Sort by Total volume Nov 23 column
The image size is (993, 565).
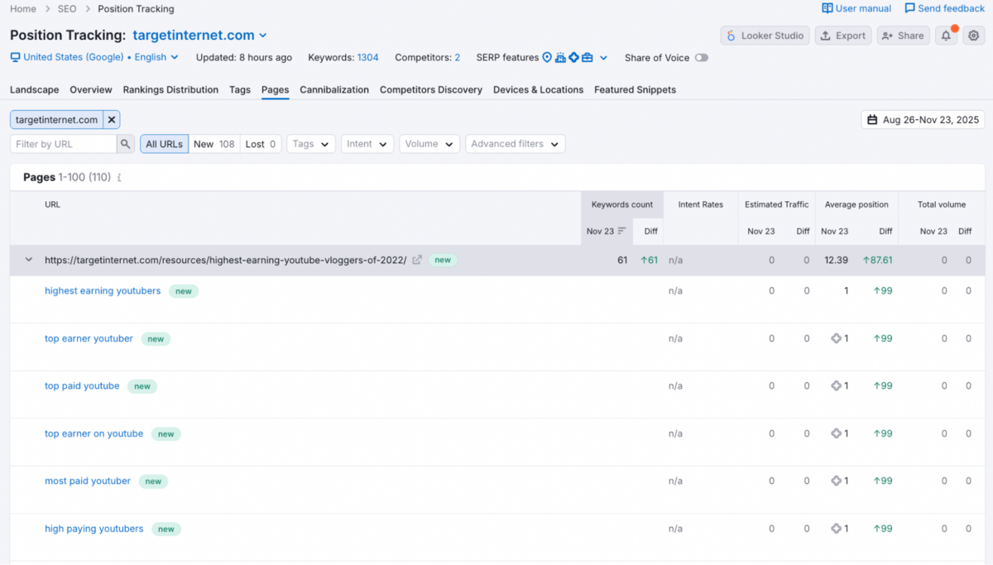point(933,232)
